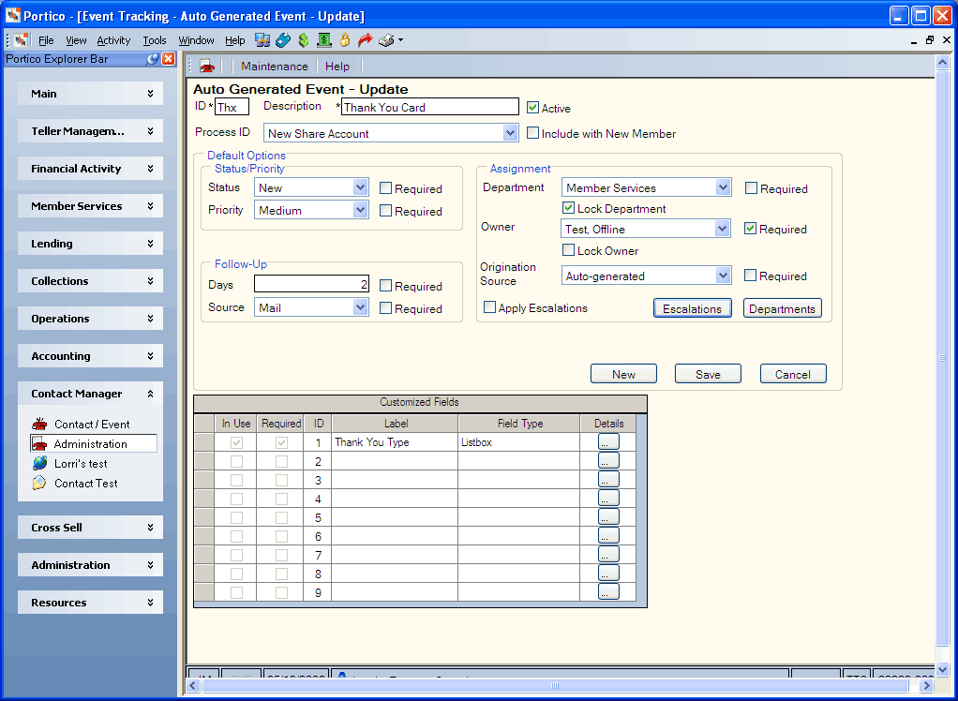
Task: Click the Escalations button
Action: point(692,308)
